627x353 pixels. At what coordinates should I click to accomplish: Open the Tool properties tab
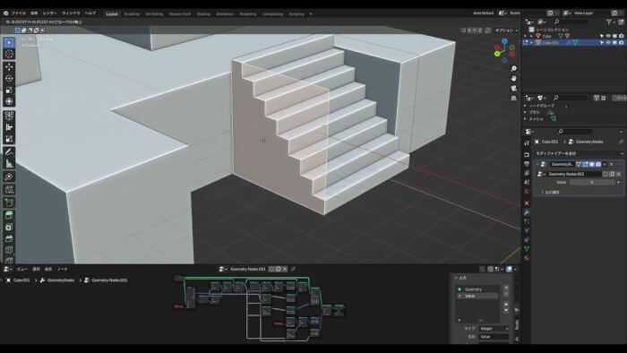[x=527, y=143]
